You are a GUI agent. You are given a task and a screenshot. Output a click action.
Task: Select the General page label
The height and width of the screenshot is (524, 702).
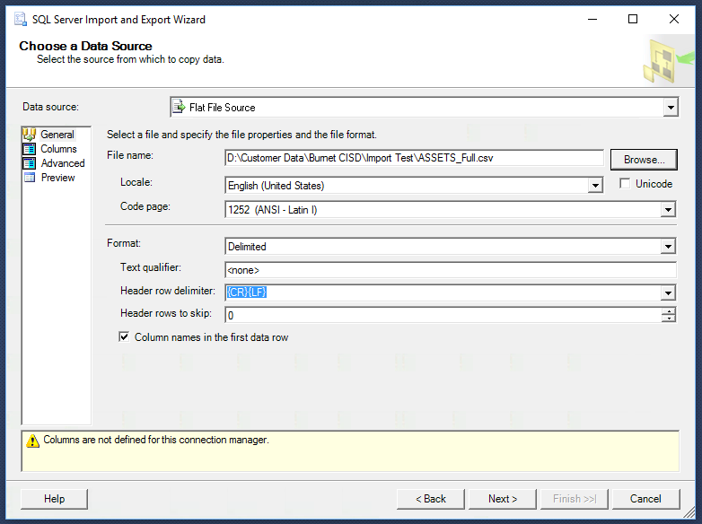[x=57, y=135]
